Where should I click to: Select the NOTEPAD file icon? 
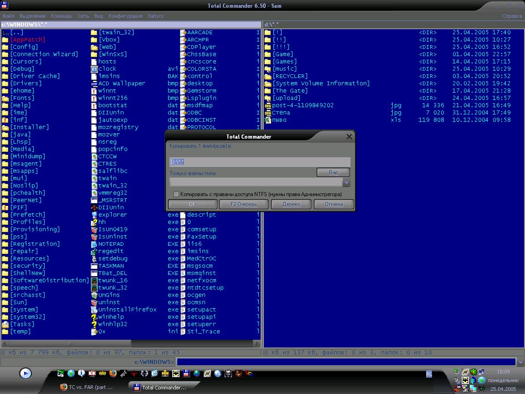(94, 244)
